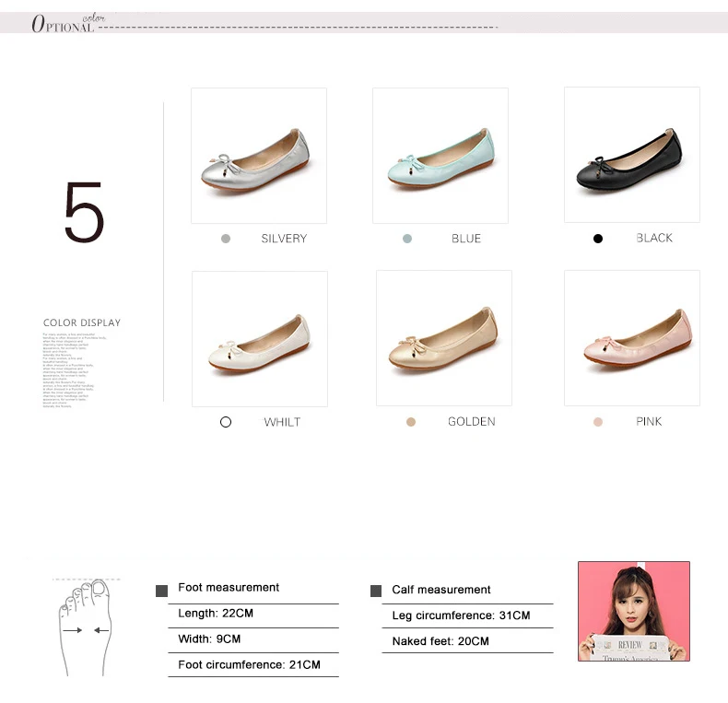Click the GOLDEN label
The image size is (728, 703).
(472, 422)
